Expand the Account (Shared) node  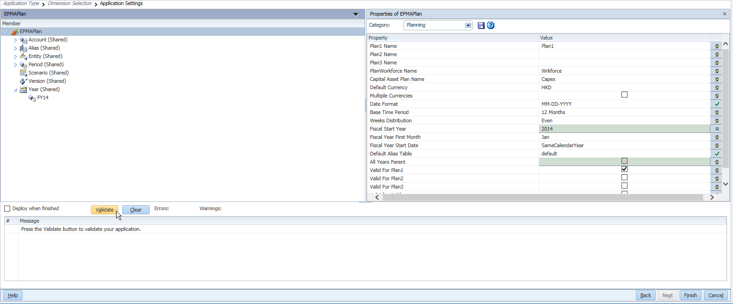(16, 40)
